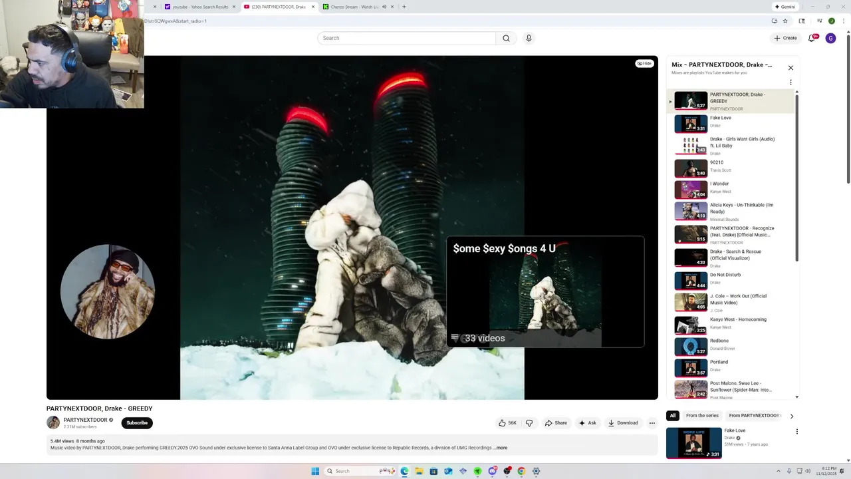Select the From PARTYNEXTDOOR chip
Screen dimensions: 851x479
[x=754, y=416]
